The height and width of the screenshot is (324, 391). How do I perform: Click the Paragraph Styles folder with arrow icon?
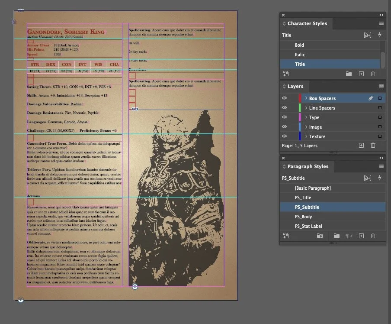pyautogui.click(x=320, y=236)
